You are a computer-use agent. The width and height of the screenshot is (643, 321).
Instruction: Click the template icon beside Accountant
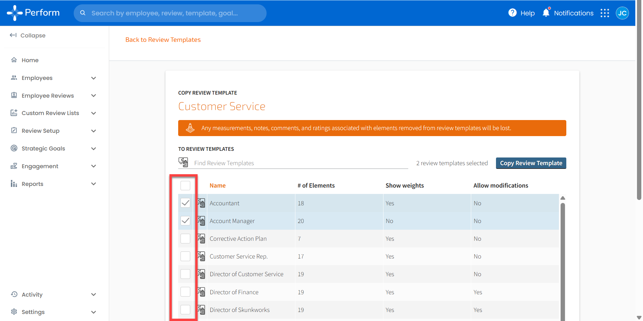(x=201, y=203)
